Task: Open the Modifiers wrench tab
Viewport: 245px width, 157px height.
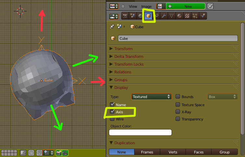Action: click(x=164, y=16)
